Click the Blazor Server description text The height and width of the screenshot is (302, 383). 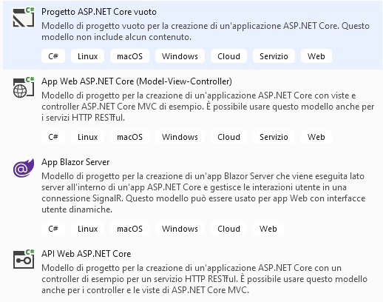pos(203,192)
